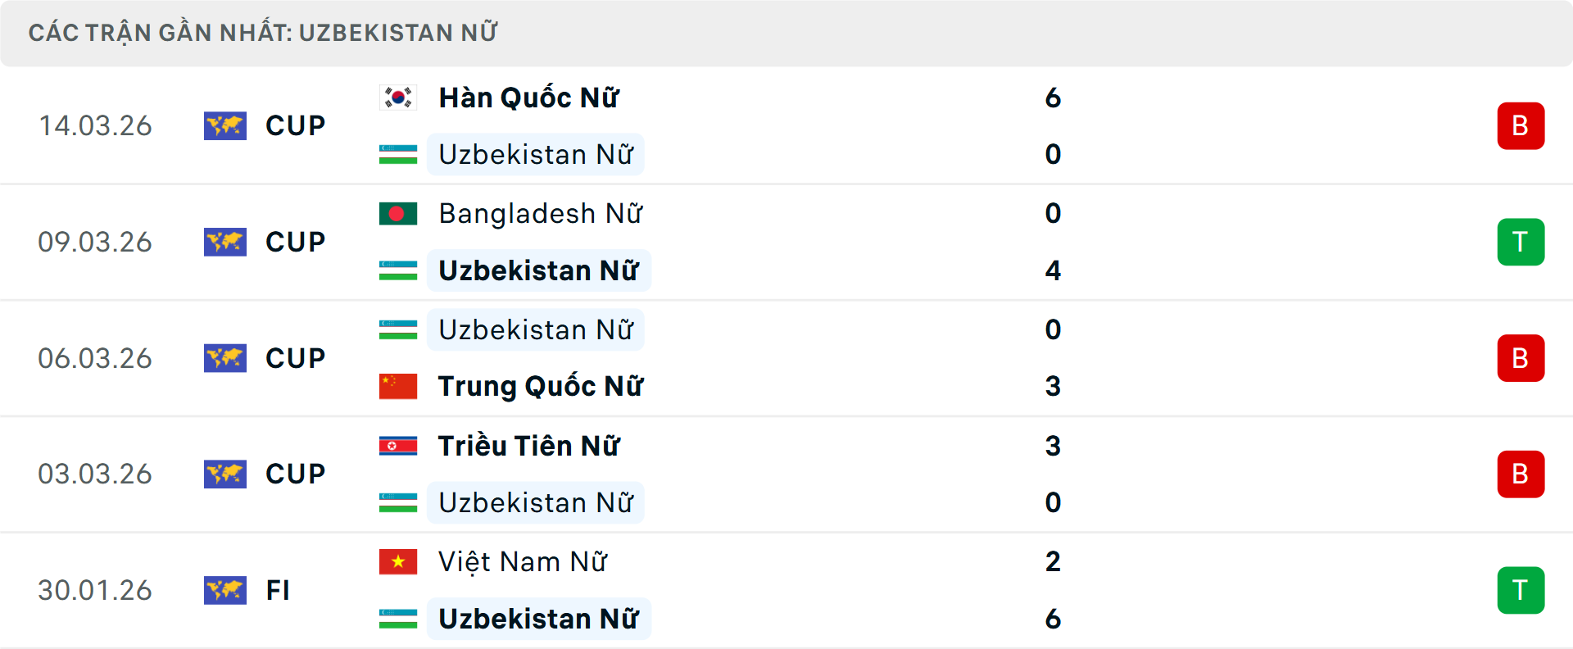Open the Hàn Quốc Nữ team page
Viewport: 1573px width, 649px height.
tap(528, 97)
